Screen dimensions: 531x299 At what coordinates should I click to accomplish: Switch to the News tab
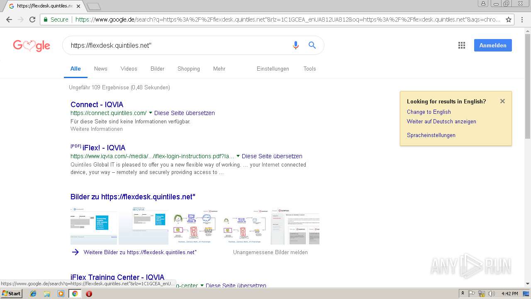point(100,69)
